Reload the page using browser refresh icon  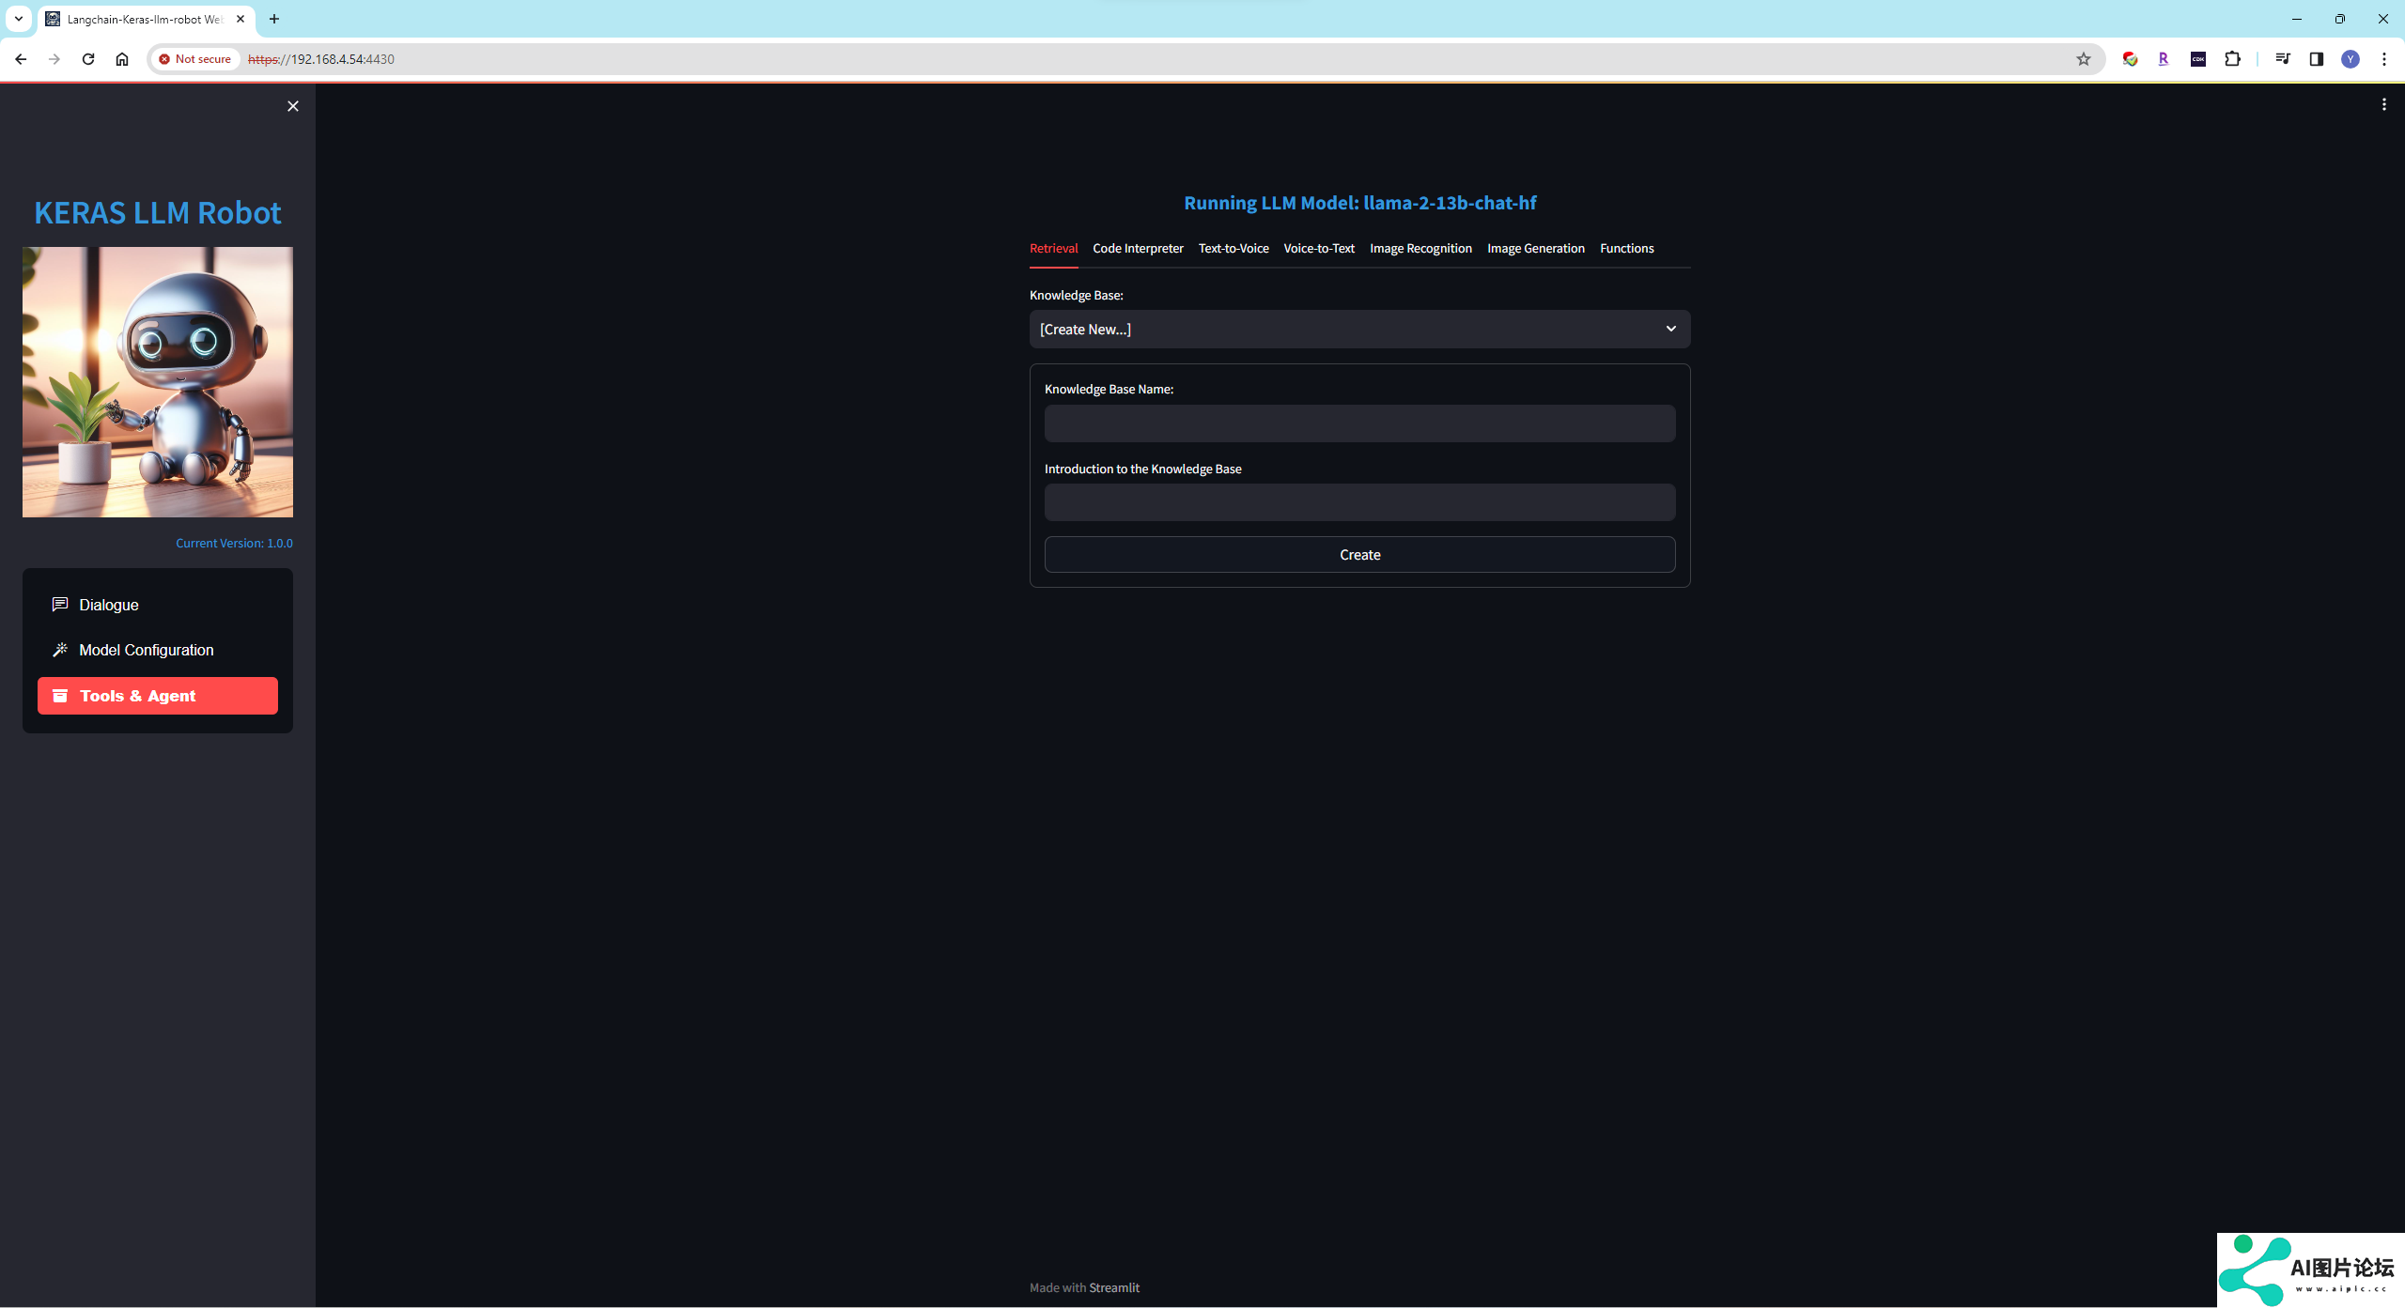(x=88, y=59)
